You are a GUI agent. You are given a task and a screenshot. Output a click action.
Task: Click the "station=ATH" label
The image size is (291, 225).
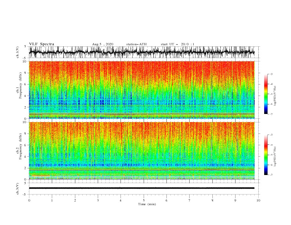136,44
